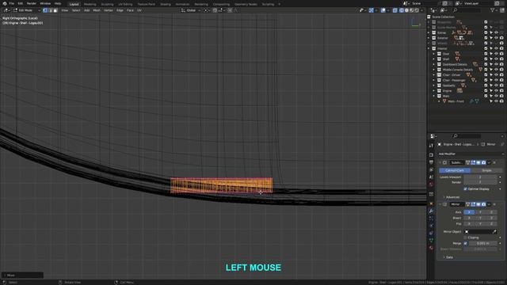
Task: Toggle Subdivision modifier viewport display
Action: [478, 162]
